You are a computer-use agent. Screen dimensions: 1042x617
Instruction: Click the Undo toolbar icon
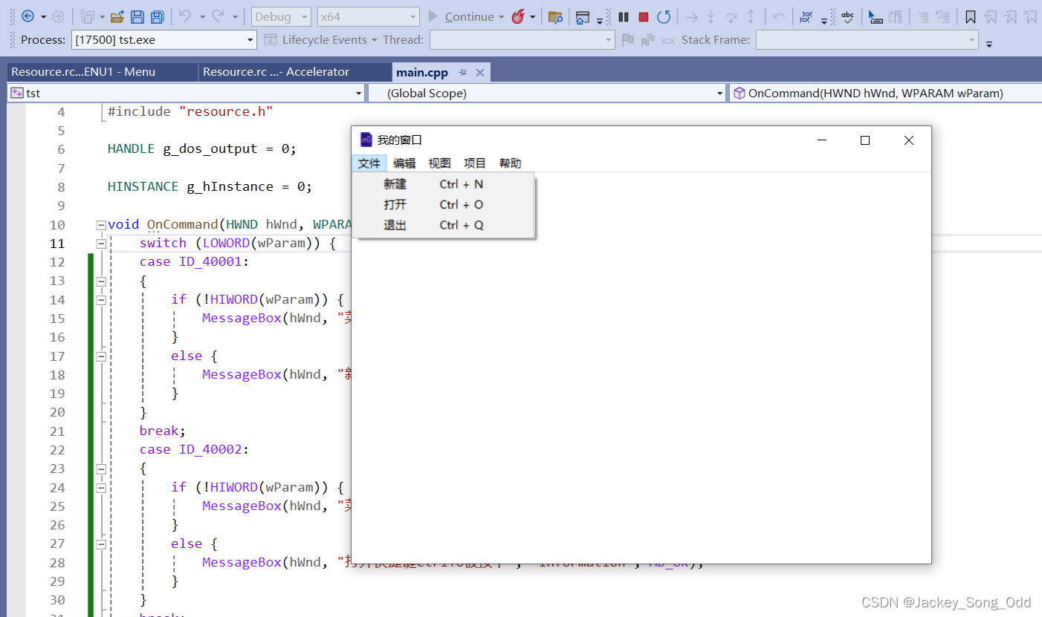click(185, 16)
